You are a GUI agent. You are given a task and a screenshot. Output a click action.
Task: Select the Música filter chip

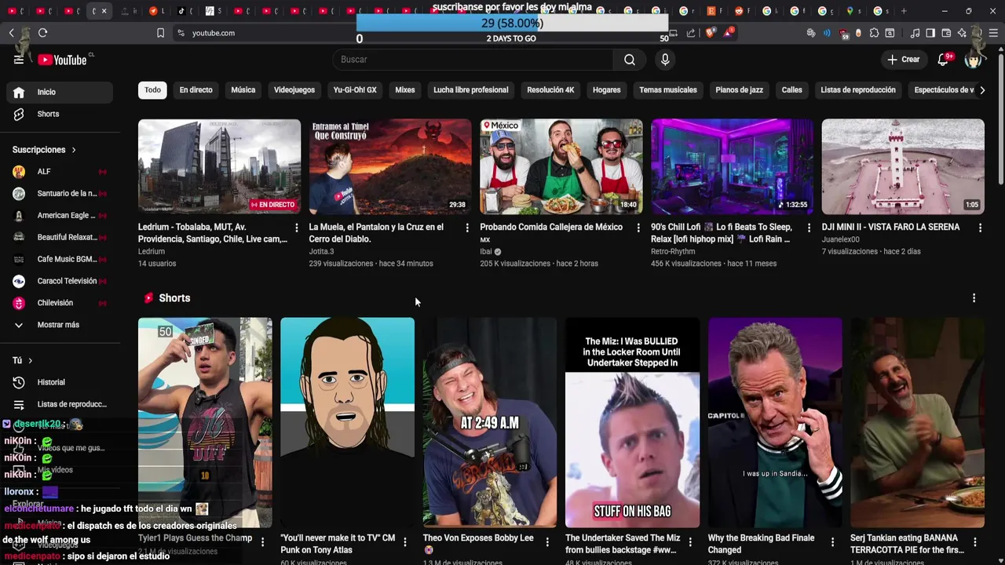tap(243, 90)
